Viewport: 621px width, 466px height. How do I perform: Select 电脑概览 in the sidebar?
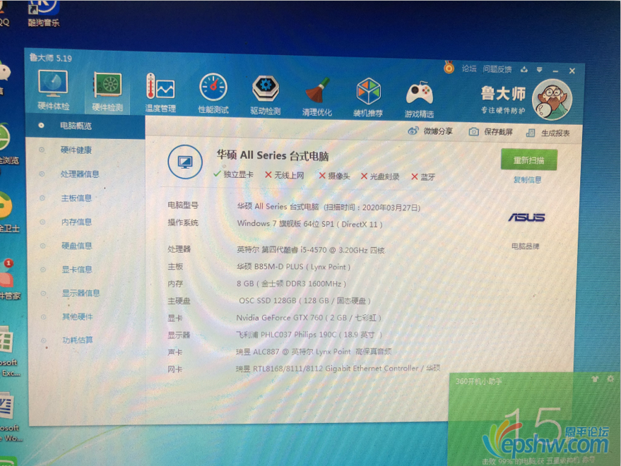(x=85, y=126)
